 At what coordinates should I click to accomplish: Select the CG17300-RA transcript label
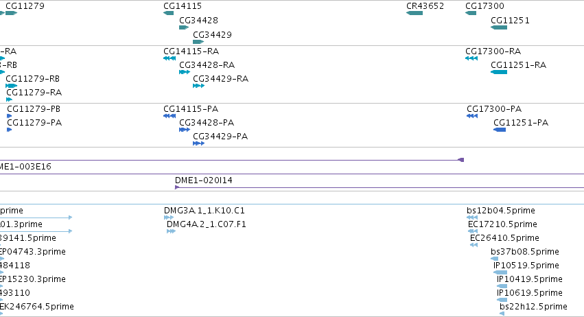click(493, 51)
